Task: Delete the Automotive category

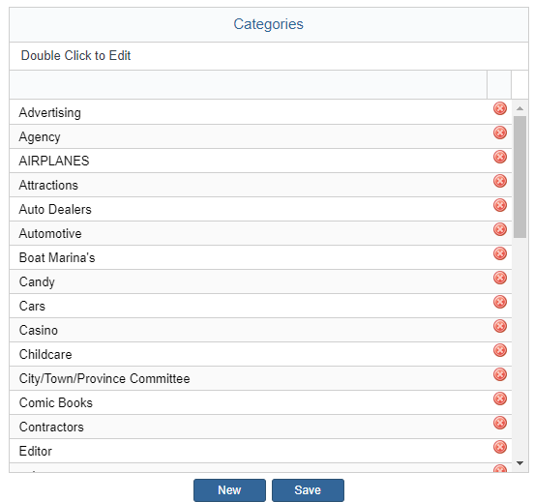Action: pos(500,229)
